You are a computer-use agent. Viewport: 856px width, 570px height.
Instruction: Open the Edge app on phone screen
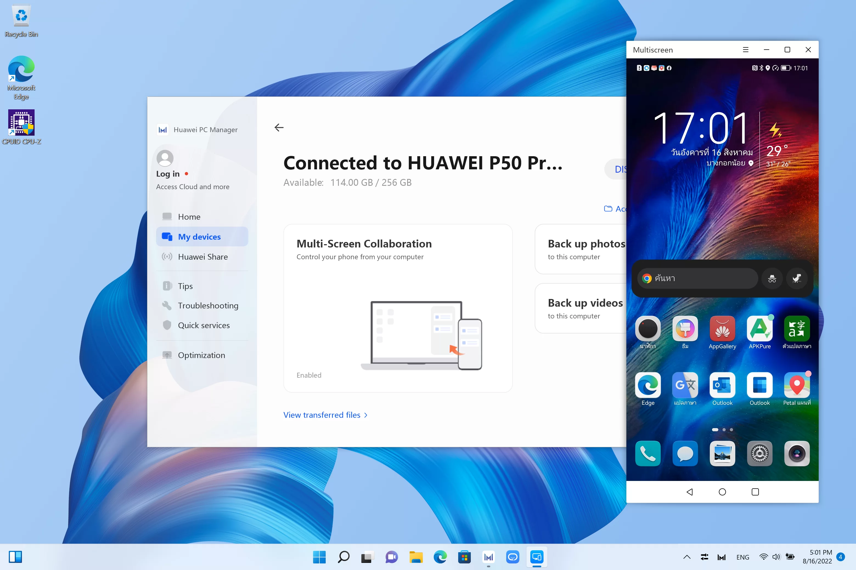coord(648,389)
